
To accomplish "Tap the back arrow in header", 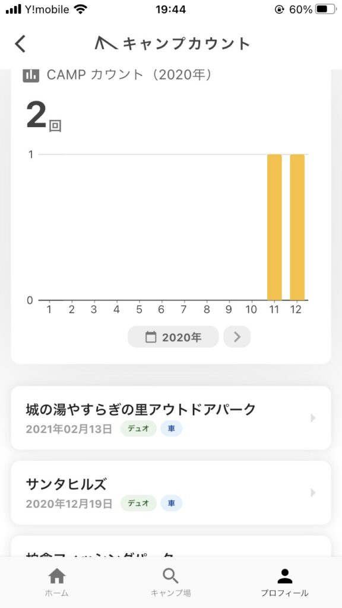I will (x=20, y=43).
